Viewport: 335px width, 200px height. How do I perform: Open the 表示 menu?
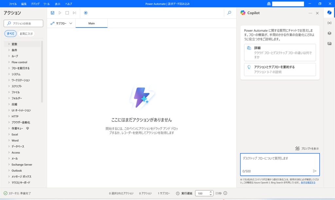click(x=58, y=4)
